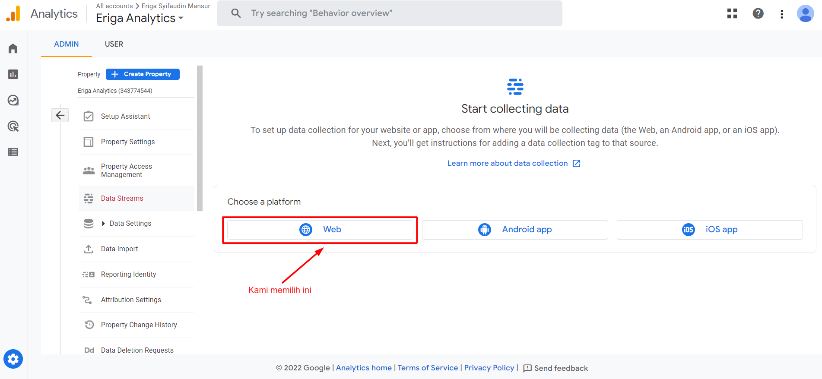Open the account profile avatar

[x=805, y=13]
